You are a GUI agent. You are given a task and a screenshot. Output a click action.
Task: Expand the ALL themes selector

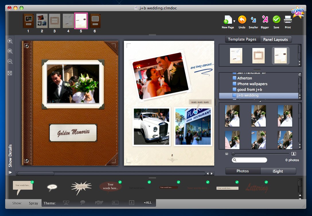[148, 203]
